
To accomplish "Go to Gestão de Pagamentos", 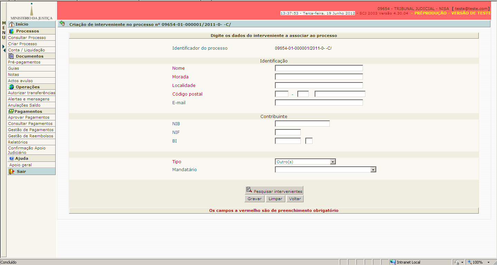I will click(31, 130).
